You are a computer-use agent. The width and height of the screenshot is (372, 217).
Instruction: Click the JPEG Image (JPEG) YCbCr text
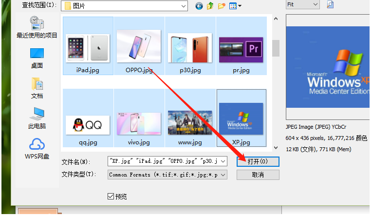tap(316, 127)
